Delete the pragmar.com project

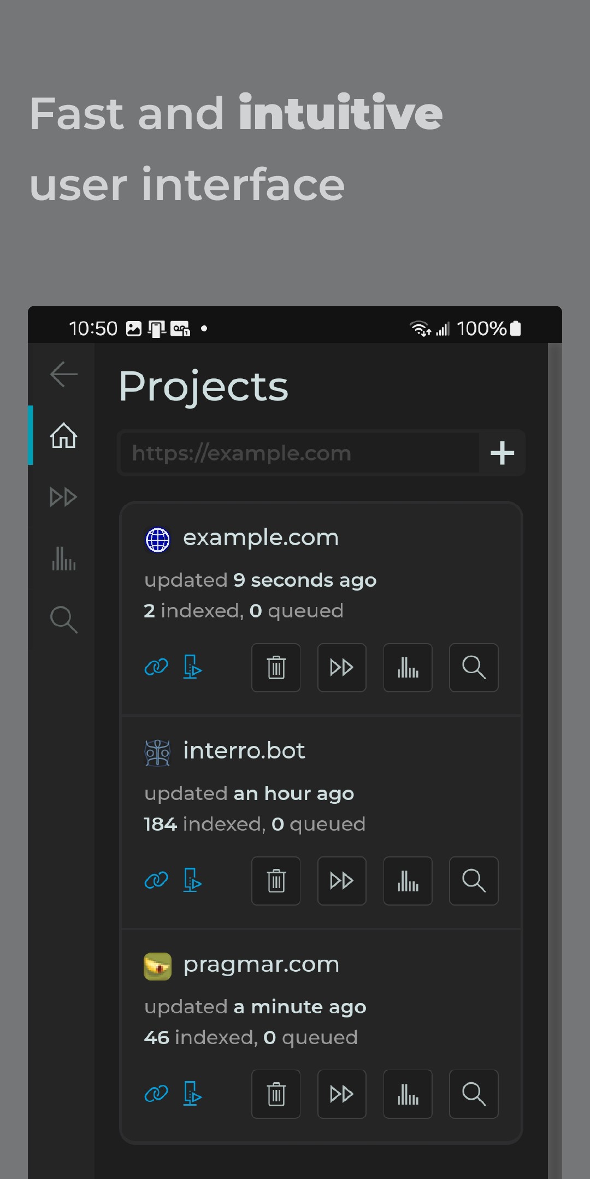tap(276, 1094)
